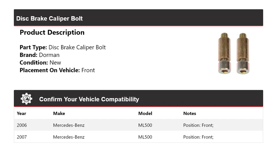Select the 2006 year cell

click(x=22, y=125)
